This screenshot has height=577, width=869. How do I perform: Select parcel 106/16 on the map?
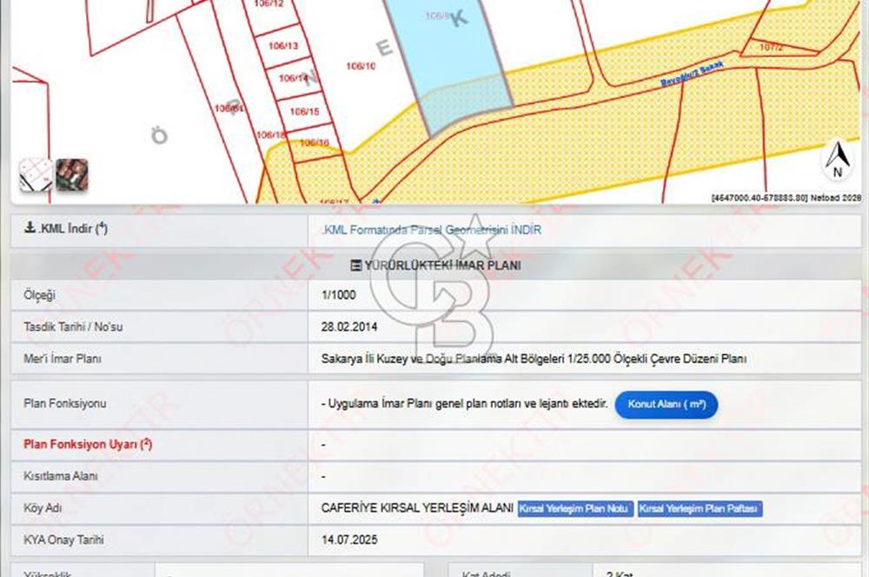click(315, 143)
